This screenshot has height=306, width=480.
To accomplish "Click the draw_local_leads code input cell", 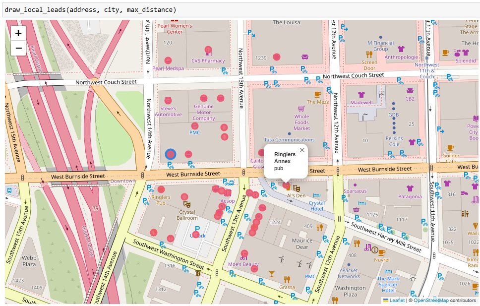I will [240, 10].
